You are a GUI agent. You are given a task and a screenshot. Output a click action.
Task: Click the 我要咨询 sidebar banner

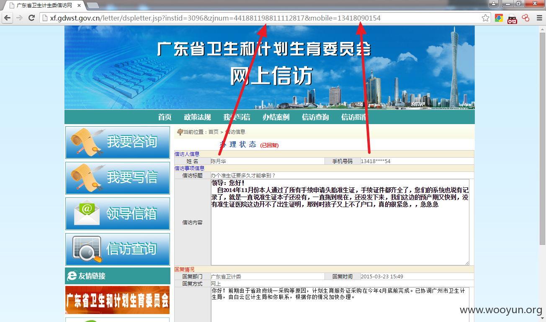(118, 143)
